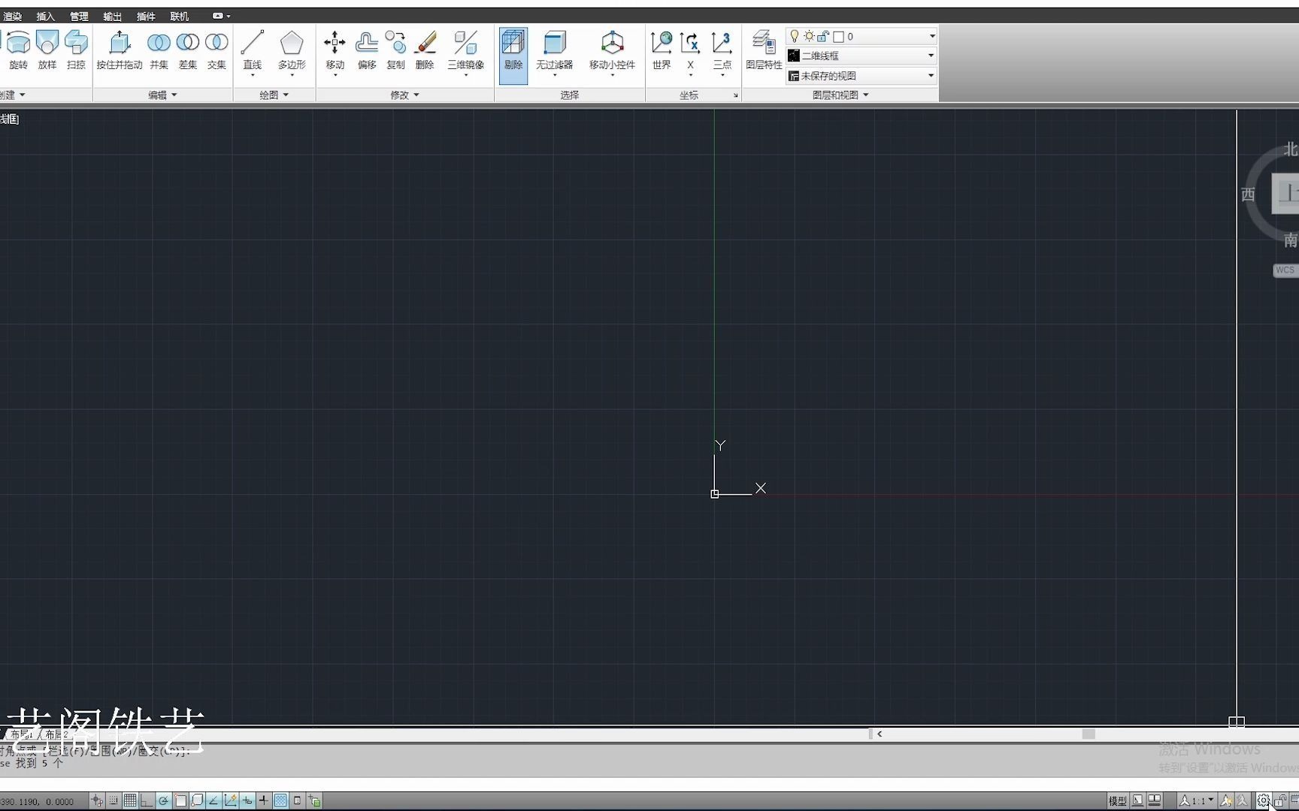The image size is (1299, 811).
Task: Switch to the 插入 ribbon tab
Action: 44,16
